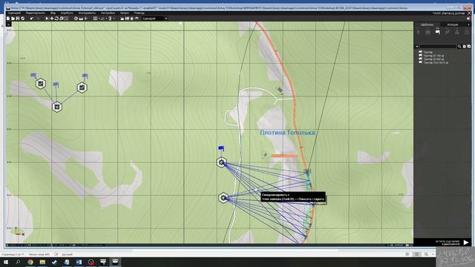Click the asset search input field
Viewport: 475px width, 267px height.
(x=438, y=46)
